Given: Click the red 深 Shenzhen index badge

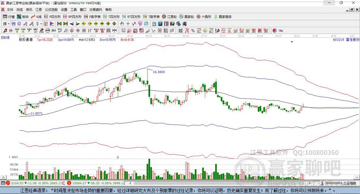Looking at the screenshot, I should tap(69, 183).
